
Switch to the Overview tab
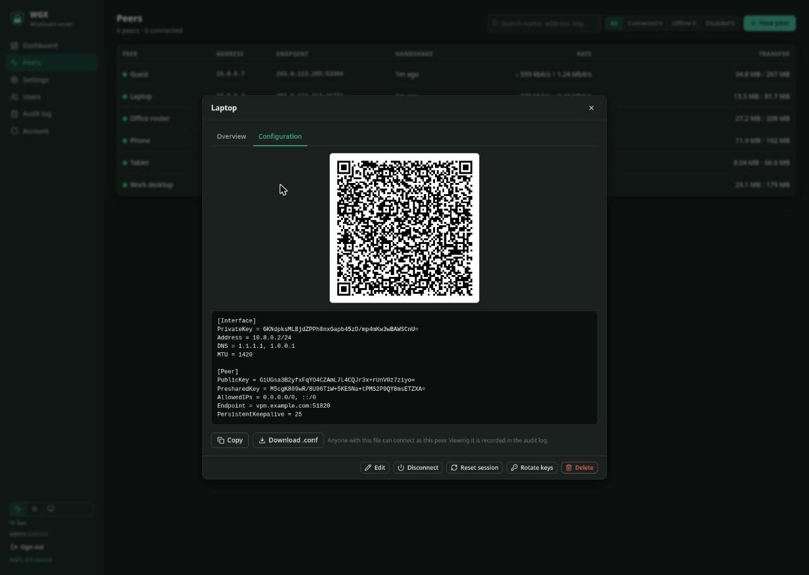coord(231,136)
